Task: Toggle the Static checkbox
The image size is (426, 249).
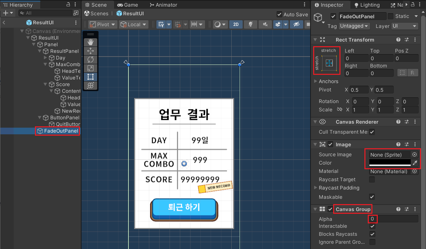Action: 391,16
